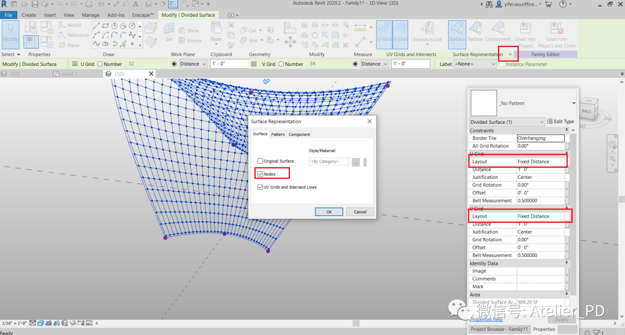Confirm dialog with OK button

tap(329, 212)
